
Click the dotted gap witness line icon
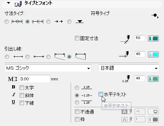coord(60,57)
